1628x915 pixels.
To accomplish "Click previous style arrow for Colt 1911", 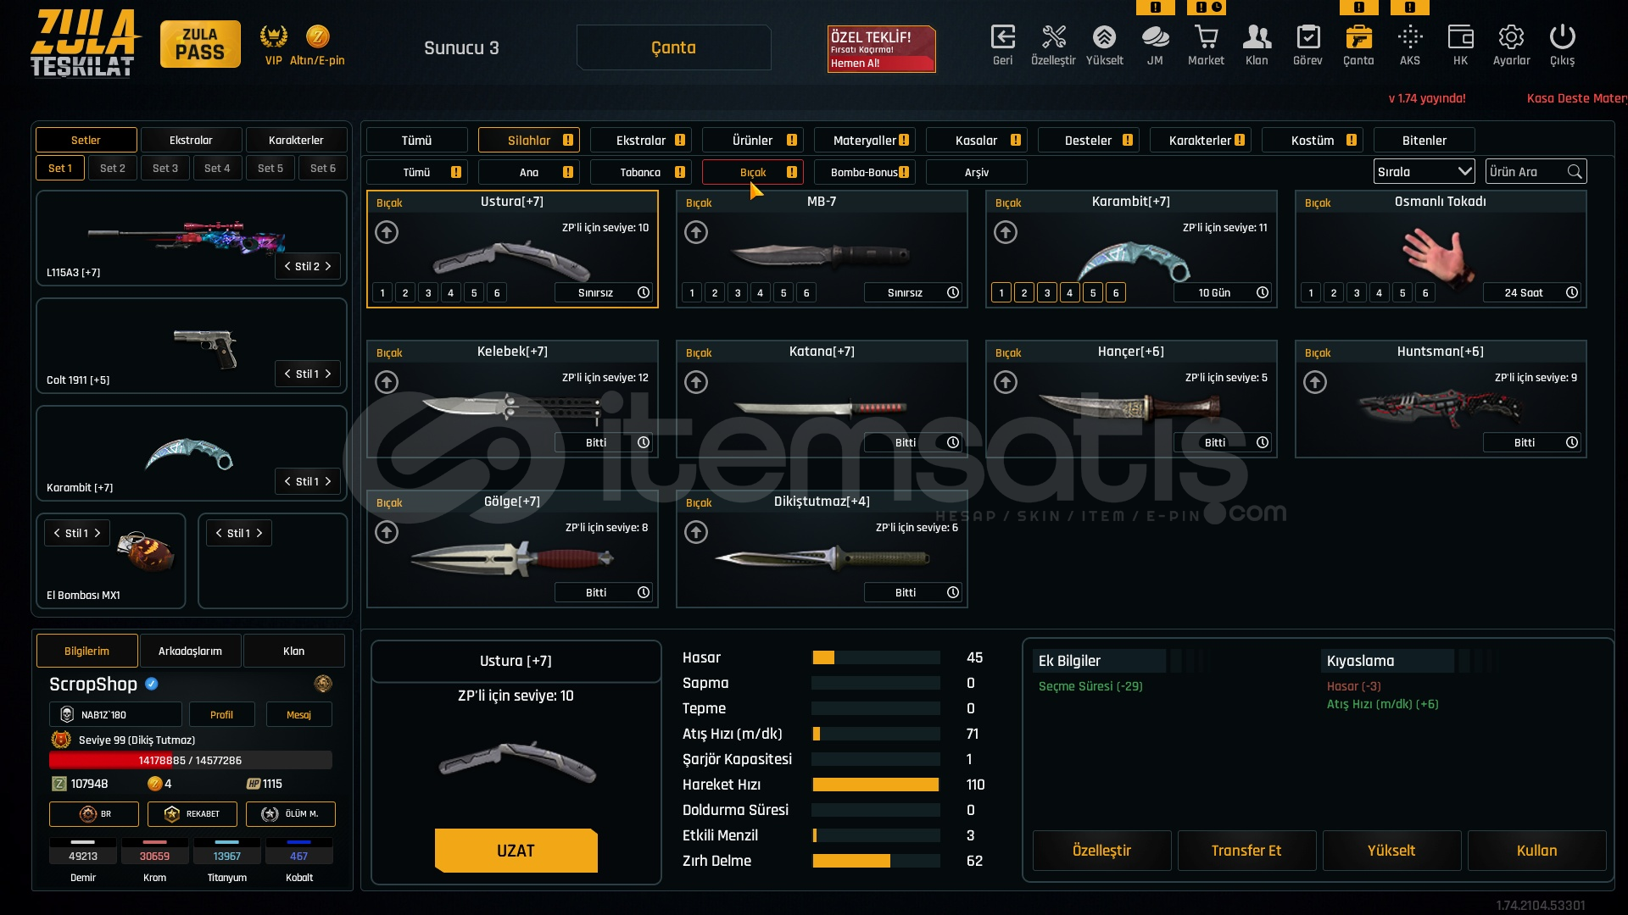I will pos(287,374).
